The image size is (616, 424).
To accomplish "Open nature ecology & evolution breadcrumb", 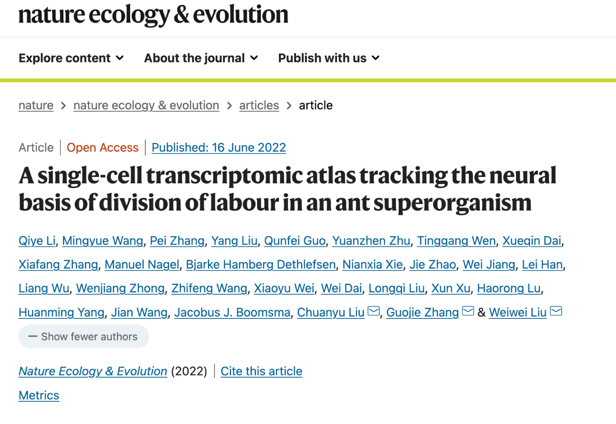I will [146, 105].
